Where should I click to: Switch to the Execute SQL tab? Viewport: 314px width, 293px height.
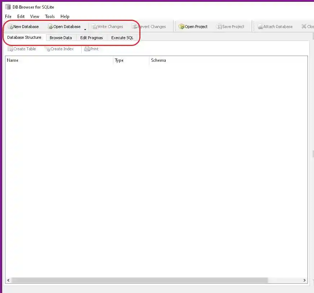[122, 38]
